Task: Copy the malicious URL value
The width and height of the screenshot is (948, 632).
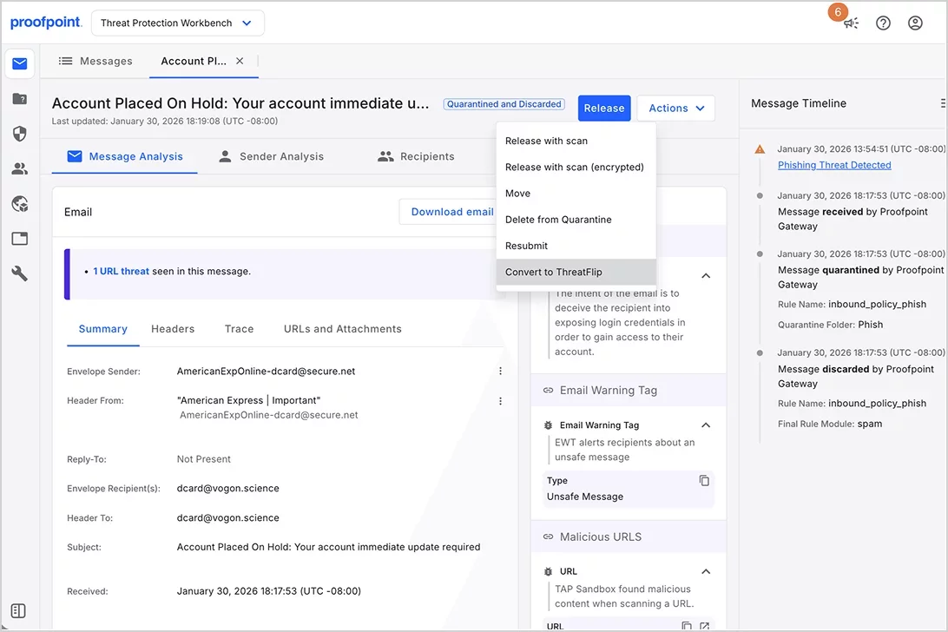Action: click(686, 626)
